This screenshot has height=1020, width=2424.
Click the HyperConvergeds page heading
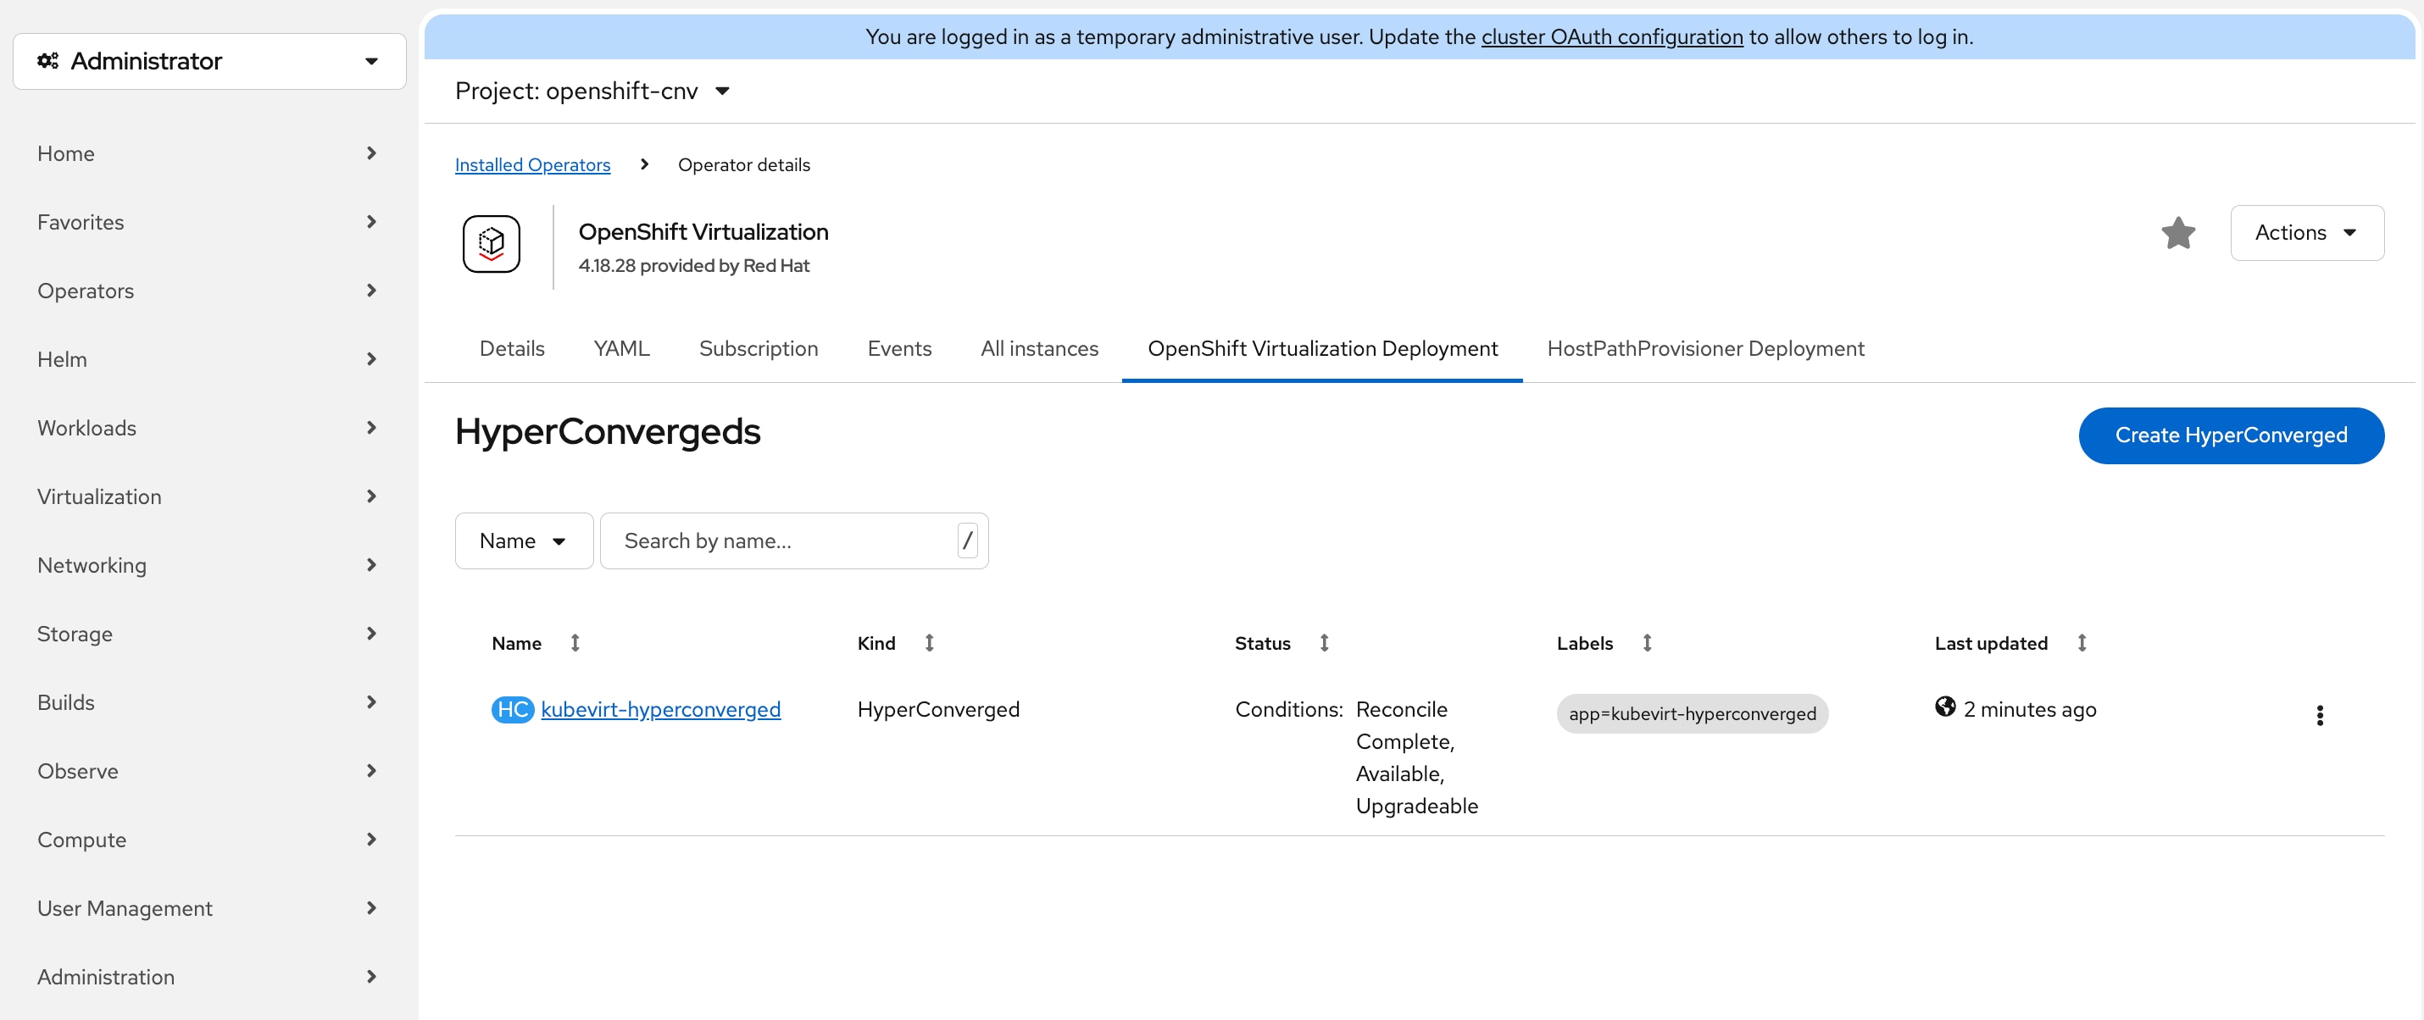point(608,432)
